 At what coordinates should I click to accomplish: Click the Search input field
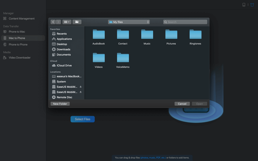[x=187, y=22]
